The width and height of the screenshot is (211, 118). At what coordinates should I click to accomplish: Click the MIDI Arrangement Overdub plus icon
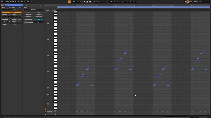tap(95, 2)
